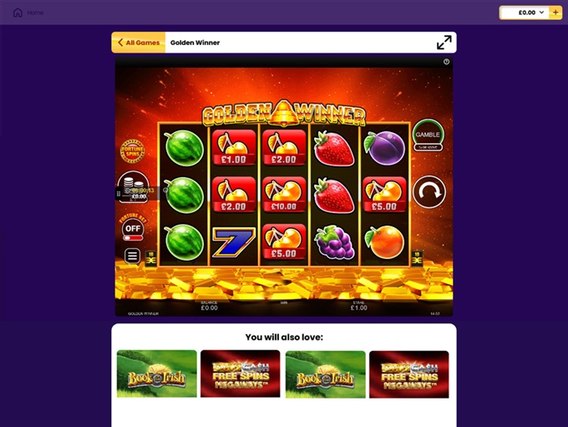Open first Cash Free Spins Megaways thumbnail
This screenshot has height=427, width=568.
point(241,374)
